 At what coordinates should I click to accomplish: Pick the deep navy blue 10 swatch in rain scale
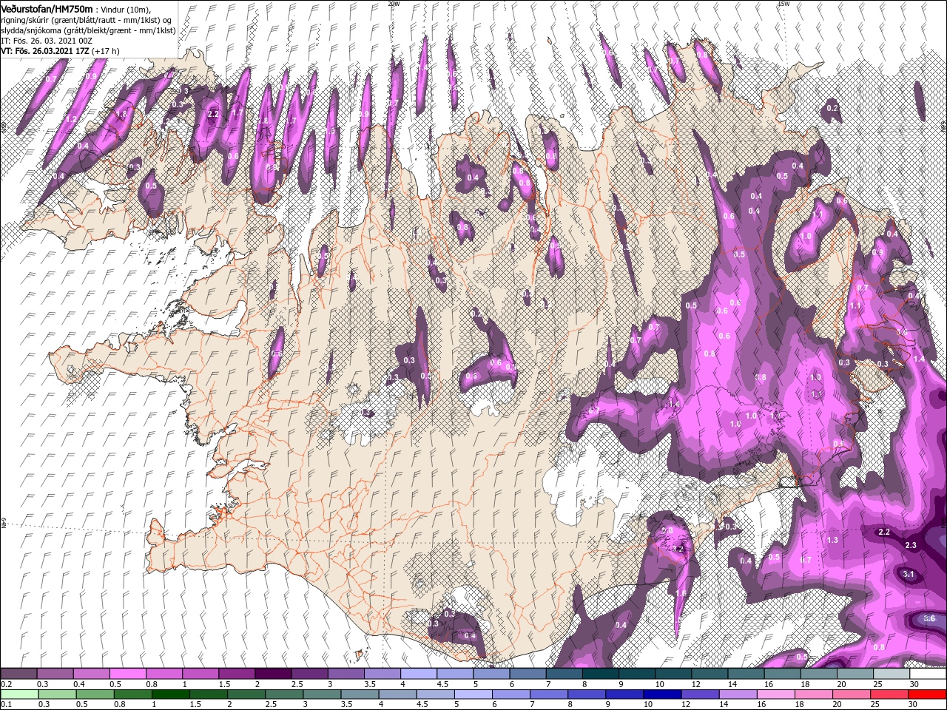[x=662, y=694]
